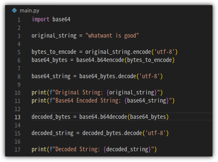Click 'base64.b64encode' call on line 6
The height and width of the screenshot is (162, 218).
click(100, 60)
